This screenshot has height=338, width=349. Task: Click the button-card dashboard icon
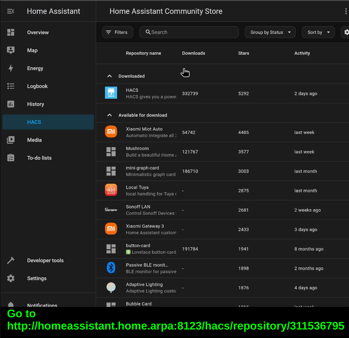pyautogui.click(x=111, y=249)
